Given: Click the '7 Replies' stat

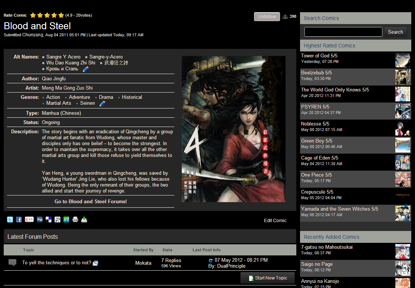Looking at the screenshot, I should 171,261.
